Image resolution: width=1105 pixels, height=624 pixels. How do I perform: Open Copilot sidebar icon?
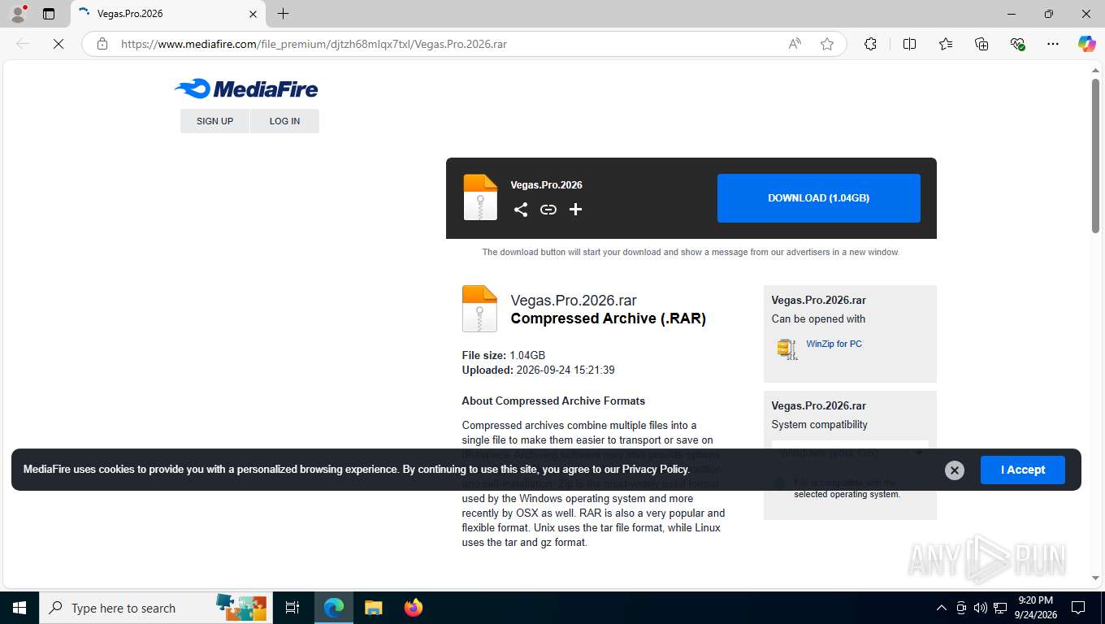[x=1087, y=44]
